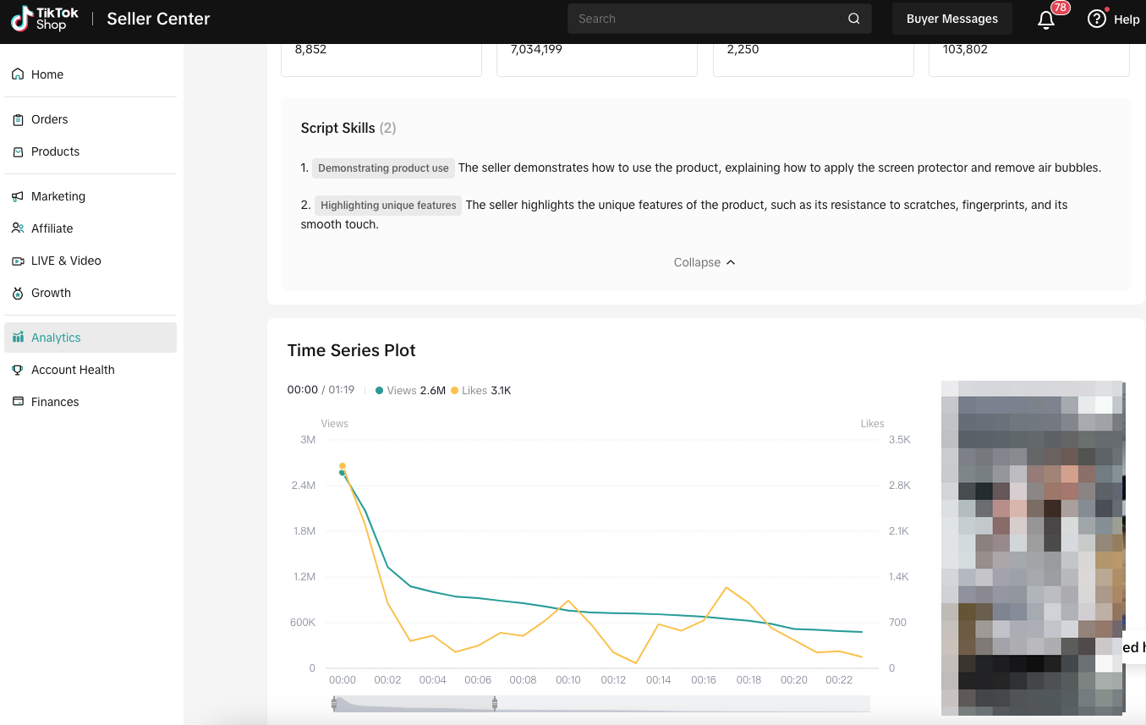
Task: Open Buyer Messages
Action: [951, 19]
